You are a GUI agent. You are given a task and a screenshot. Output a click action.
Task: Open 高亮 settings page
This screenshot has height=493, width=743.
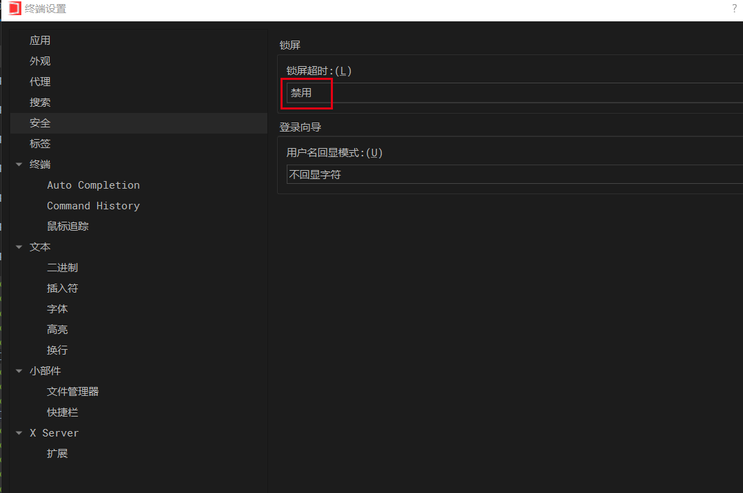tap(57, 330)
